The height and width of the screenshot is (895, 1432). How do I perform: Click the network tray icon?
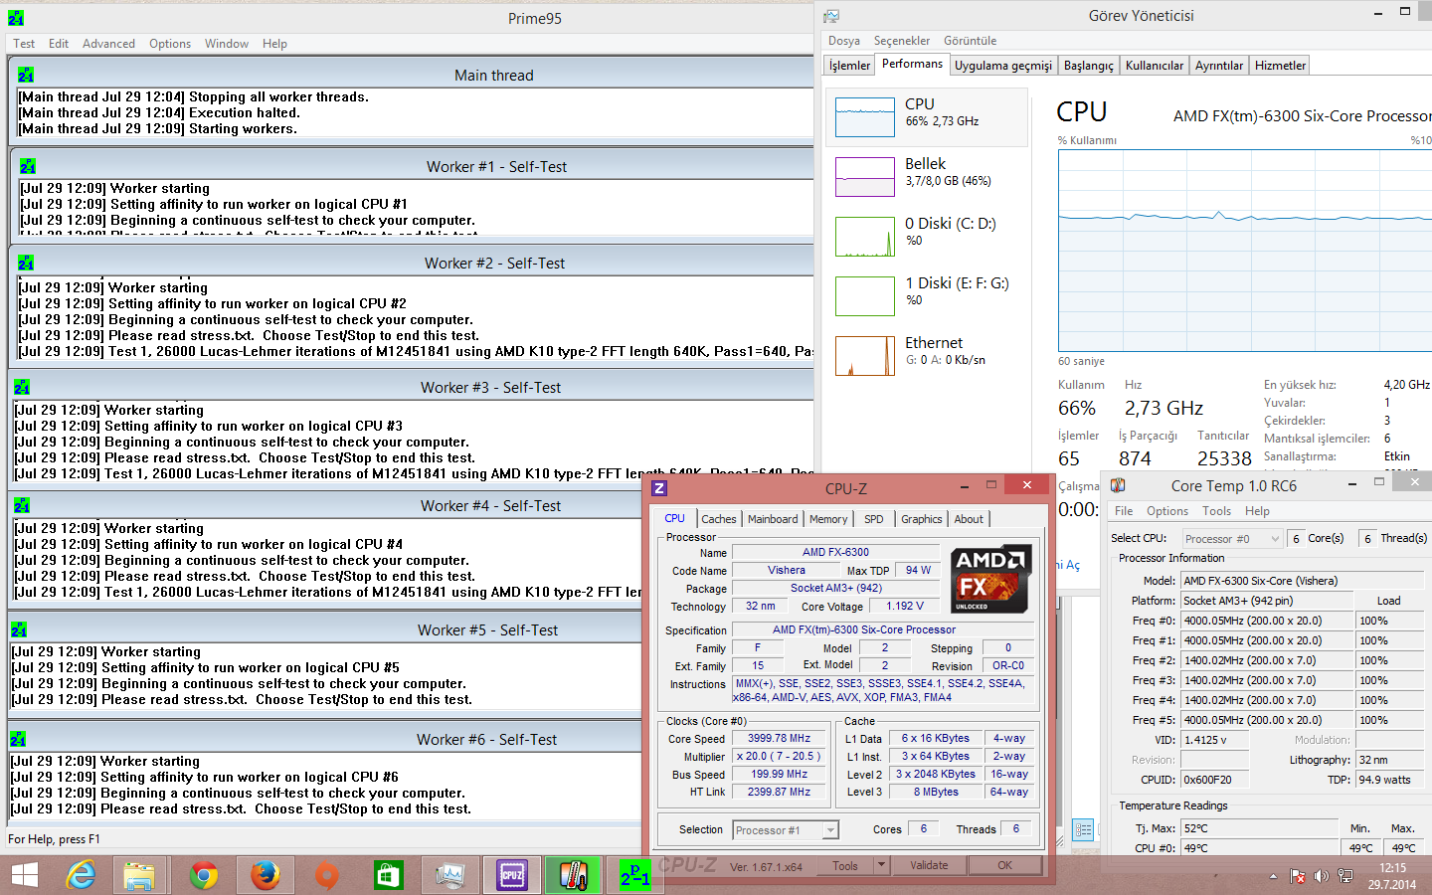coord(1345,876)
